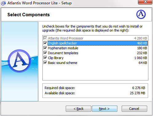Click the Select Components heading
Screen dimensions: 153x116
29,15
